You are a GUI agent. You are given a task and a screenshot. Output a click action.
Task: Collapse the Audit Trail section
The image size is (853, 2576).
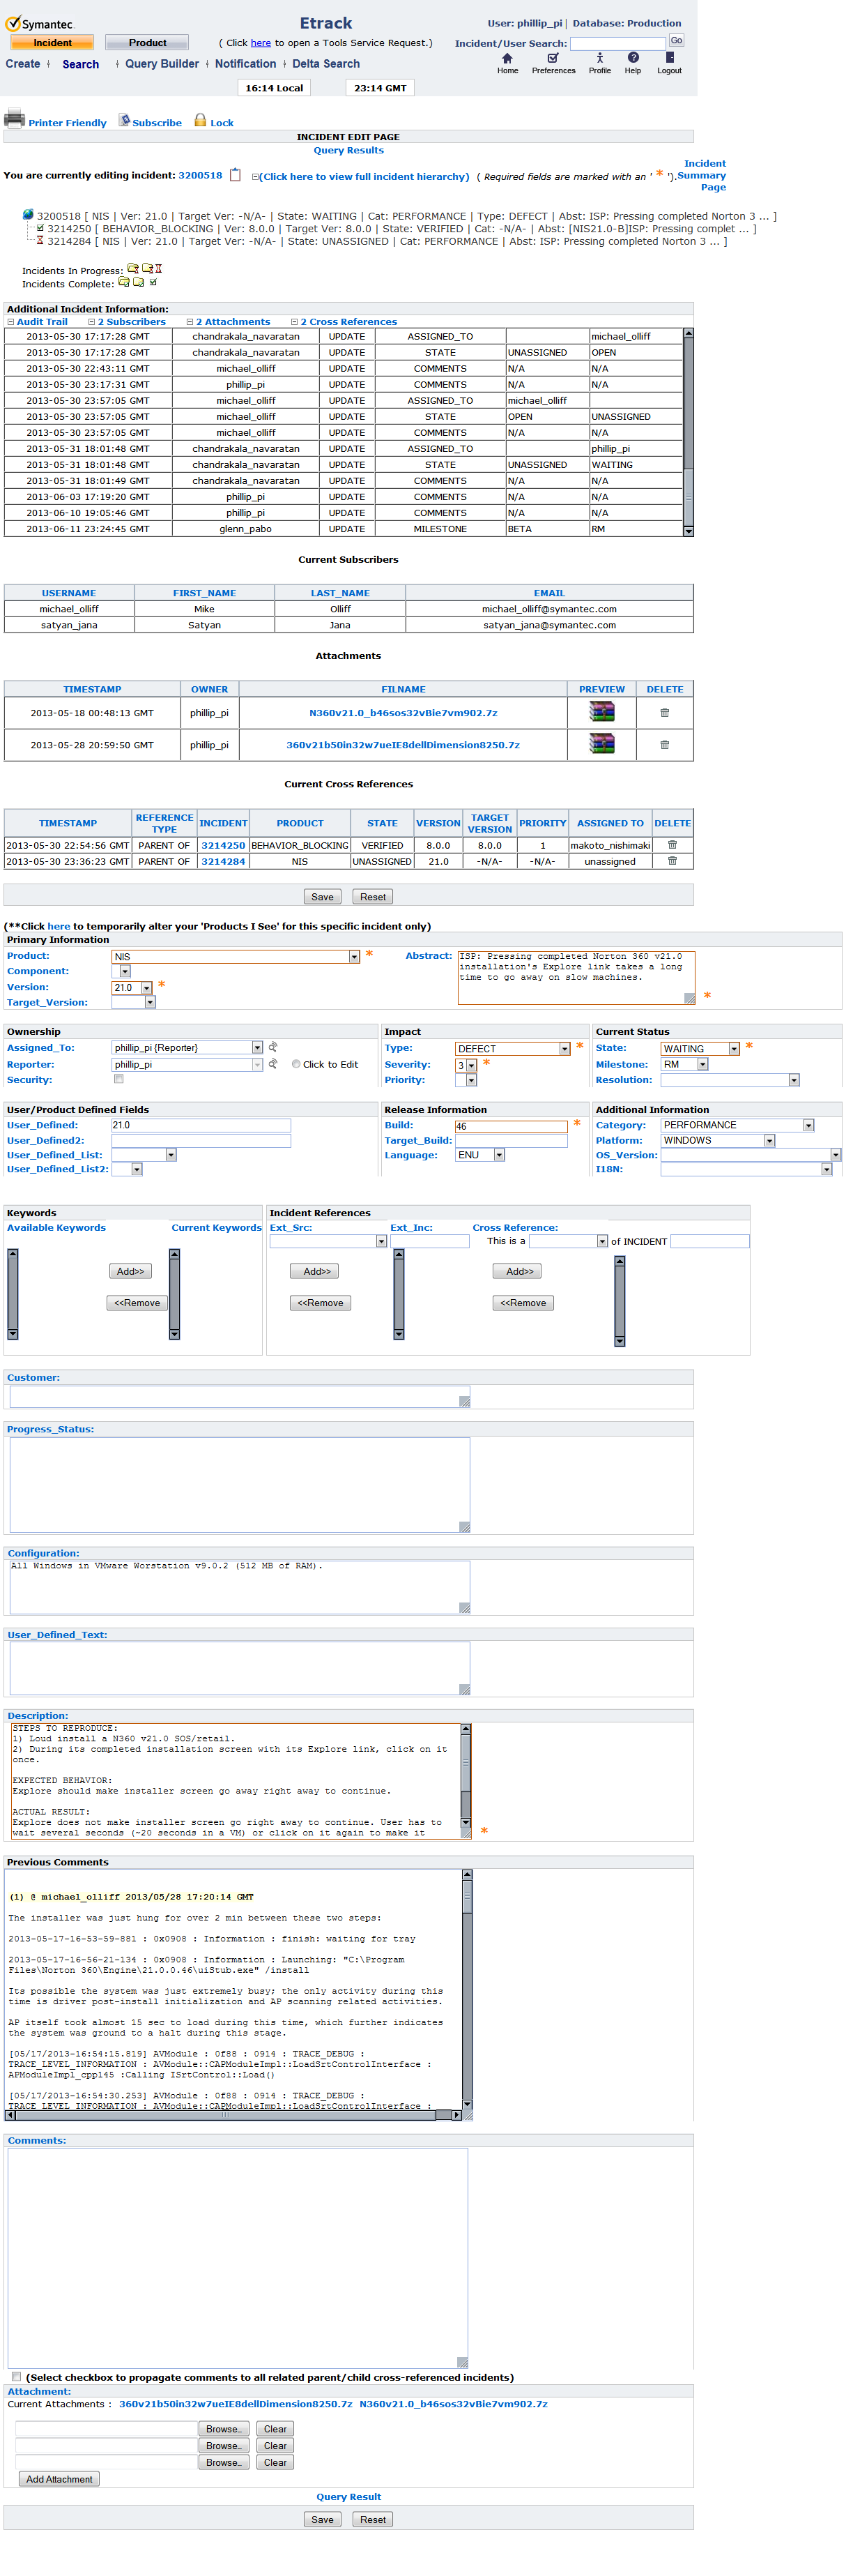(11, 322)
